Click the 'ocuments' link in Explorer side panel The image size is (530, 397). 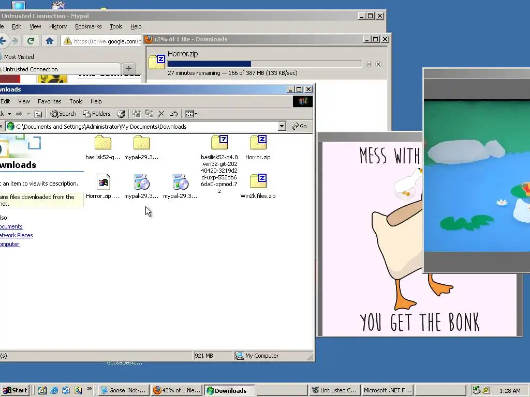point(11,226)
